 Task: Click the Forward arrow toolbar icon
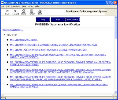15,11
